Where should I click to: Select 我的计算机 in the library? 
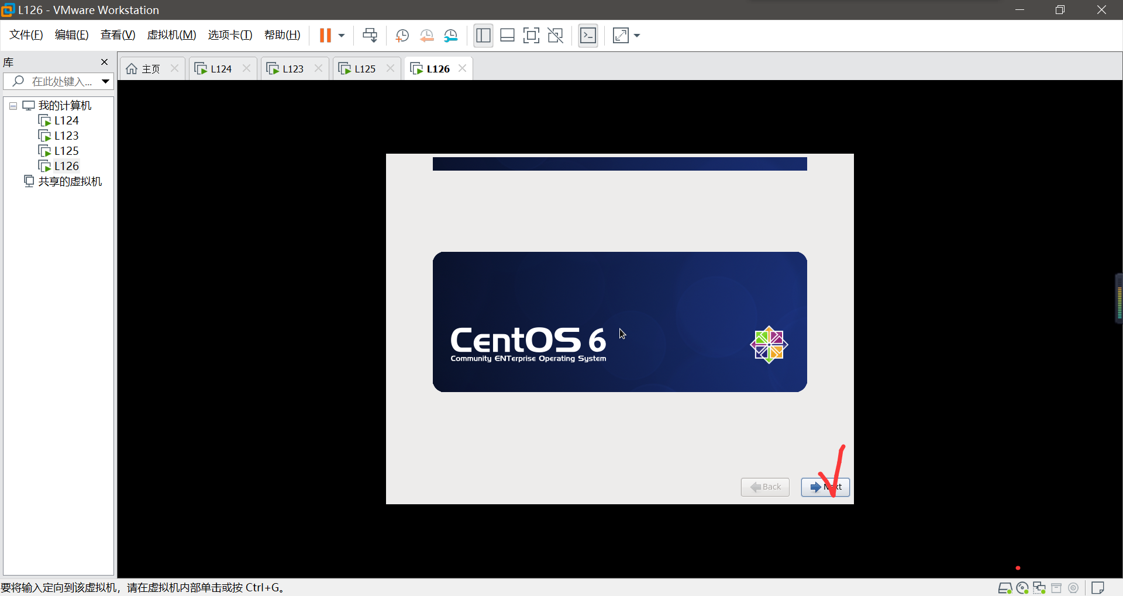point(65,106)
